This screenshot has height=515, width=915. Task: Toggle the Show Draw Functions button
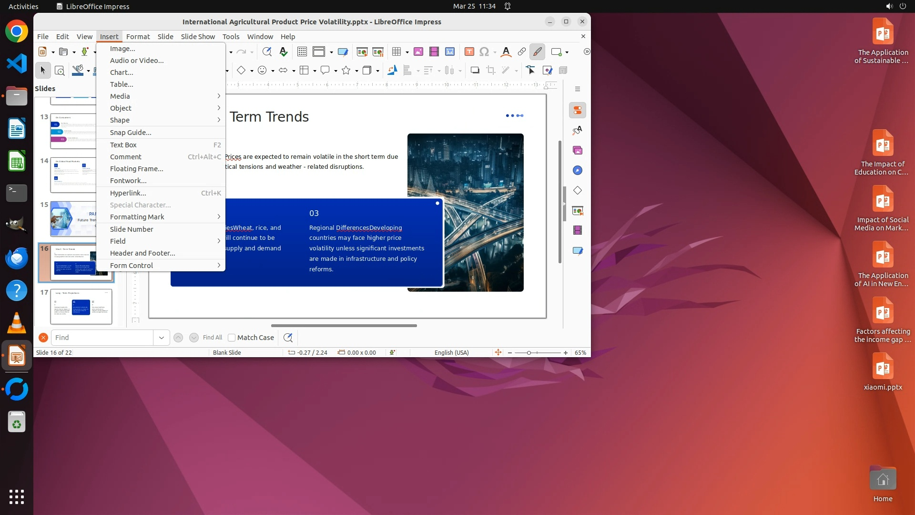(537, 52)
